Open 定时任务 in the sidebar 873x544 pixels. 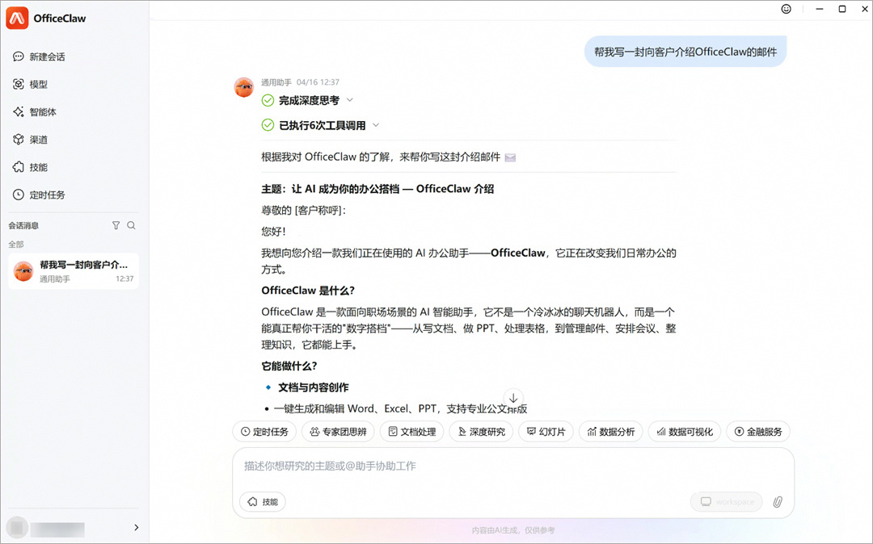39,195
